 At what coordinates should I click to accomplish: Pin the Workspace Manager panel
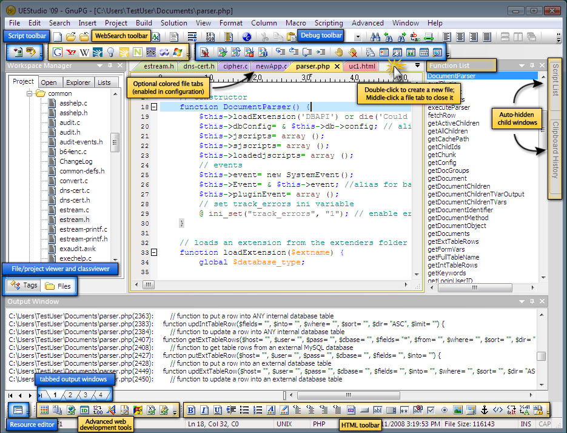point(110,65)
